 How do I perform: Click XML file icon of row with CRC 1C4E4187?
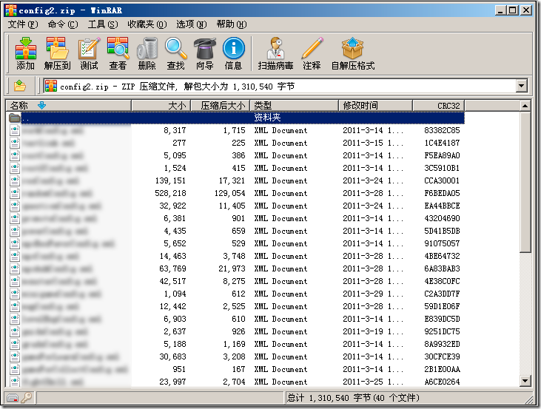(15, 143)
